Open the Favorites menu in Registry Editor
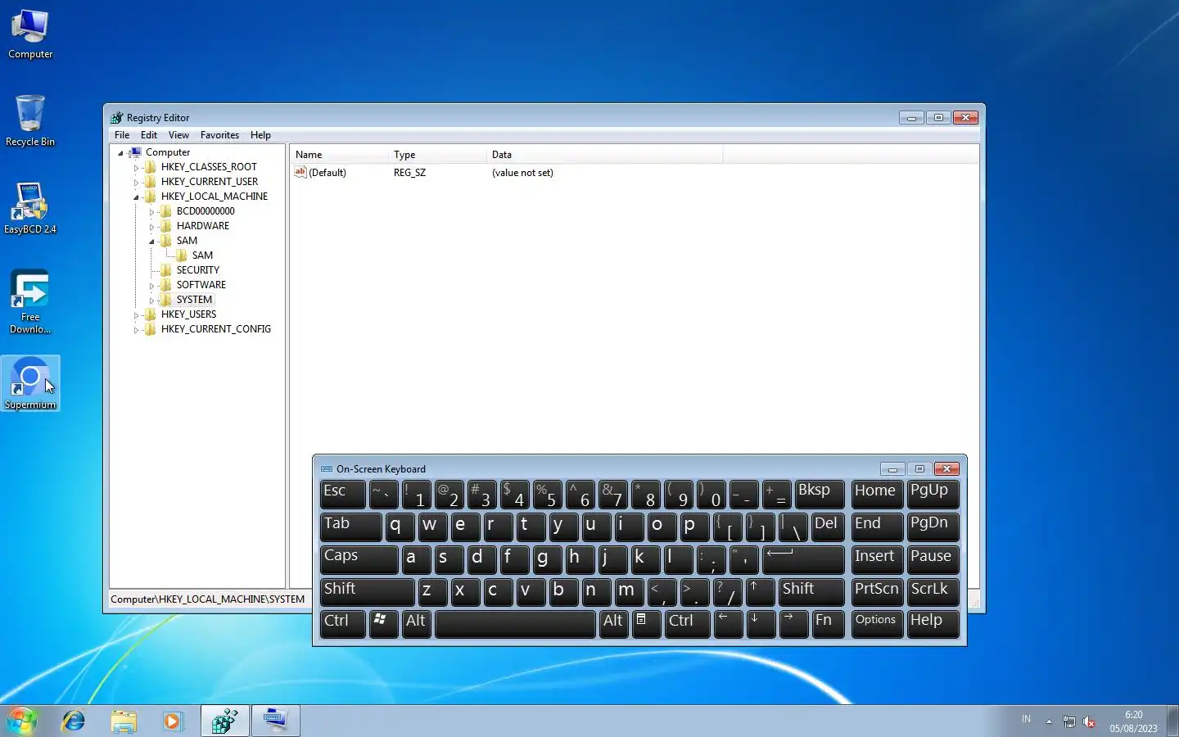This screenshot has height=737, width=1179. click(x=219, y=135)
